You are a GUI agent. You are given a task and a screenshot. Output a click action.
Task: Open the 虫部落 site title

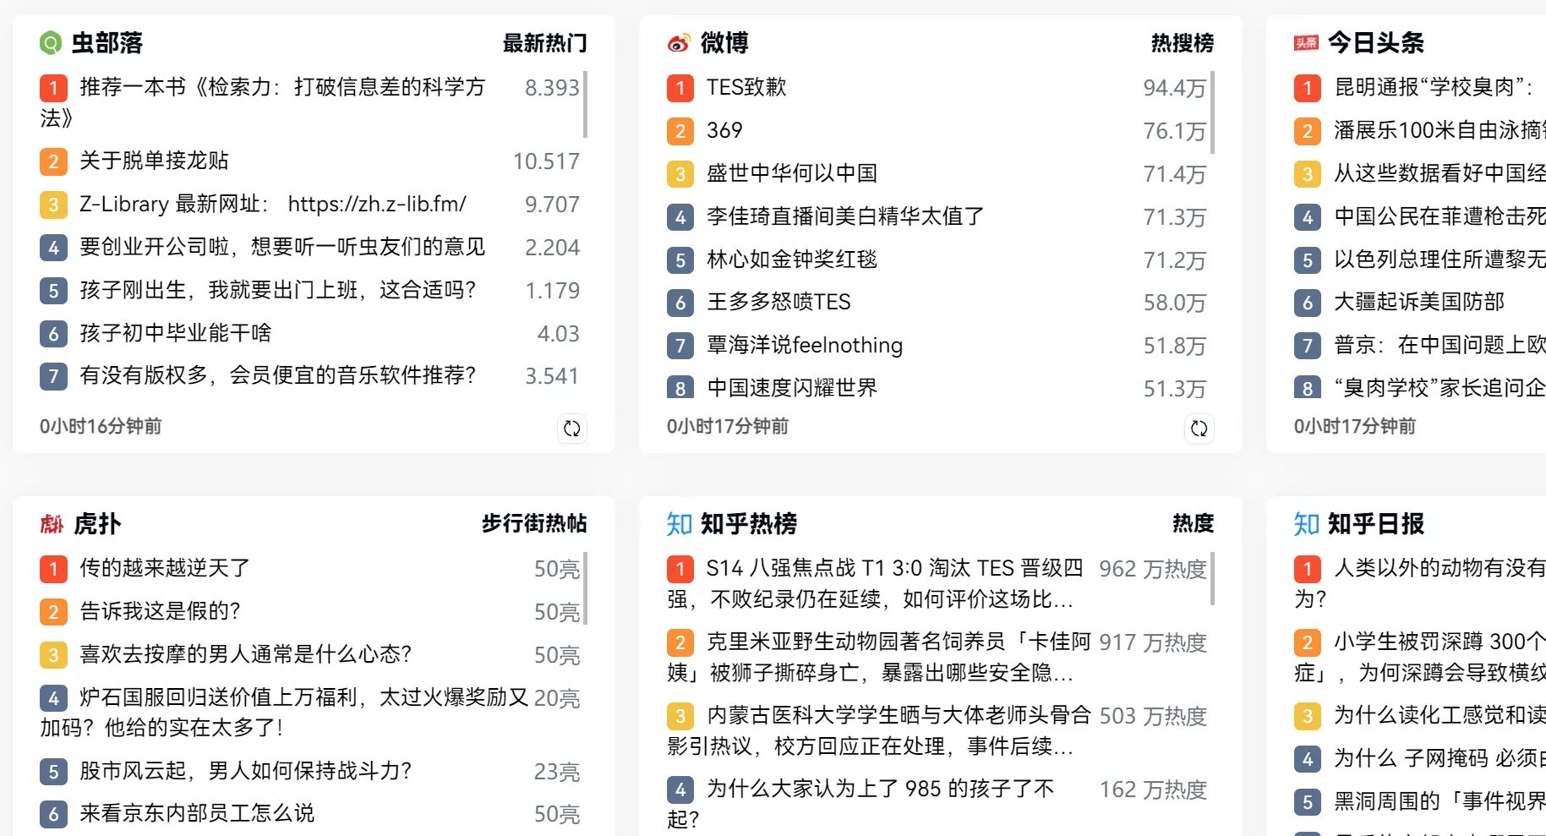click(107, 43)
